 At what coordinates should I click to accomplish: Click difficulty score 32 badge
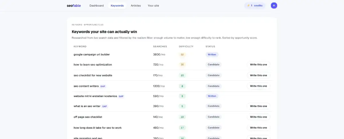click(182, 55)
